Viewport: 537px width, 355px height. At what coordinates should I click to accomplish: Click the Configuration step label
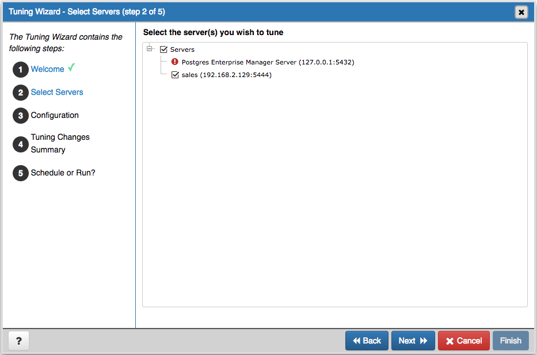coord(55,115)
